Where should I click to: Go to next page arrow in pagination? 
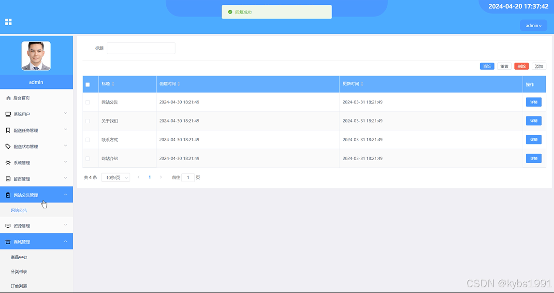(161, 177)
